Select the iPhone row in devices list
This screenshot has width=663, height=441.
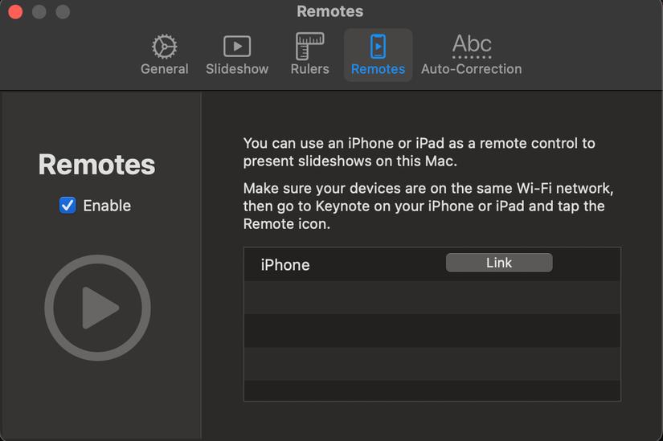432,264
